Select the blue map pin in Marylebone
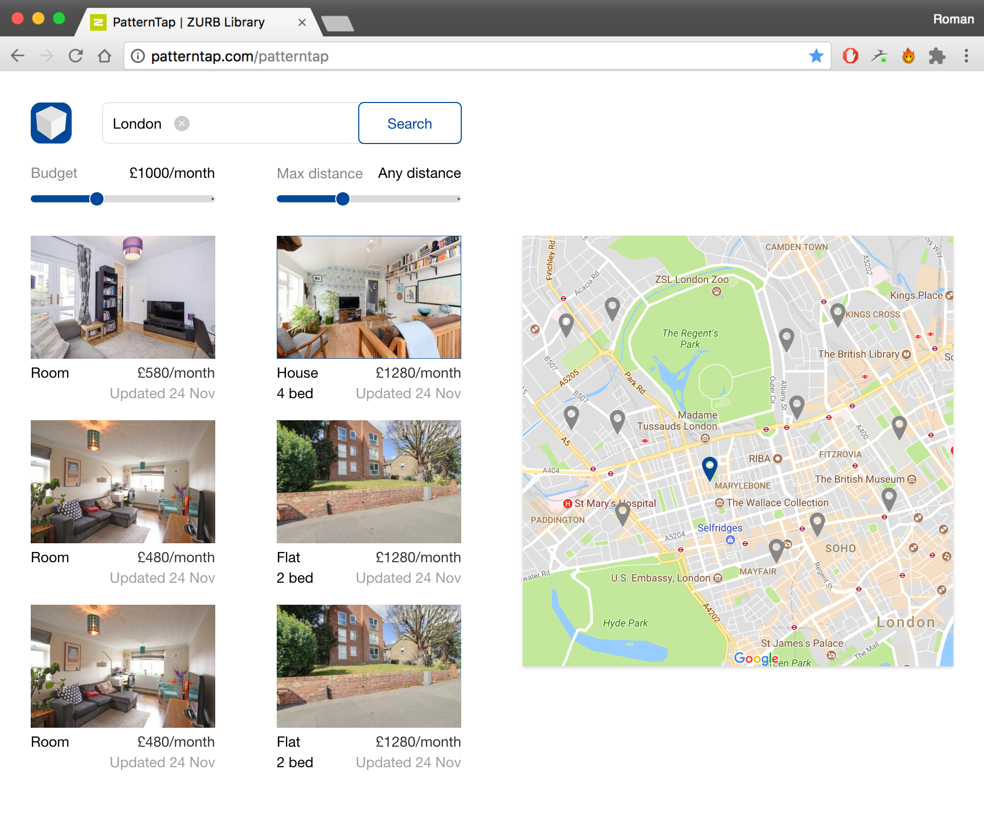The width and height of the screenshot is (984, 820). coord(709,466)
